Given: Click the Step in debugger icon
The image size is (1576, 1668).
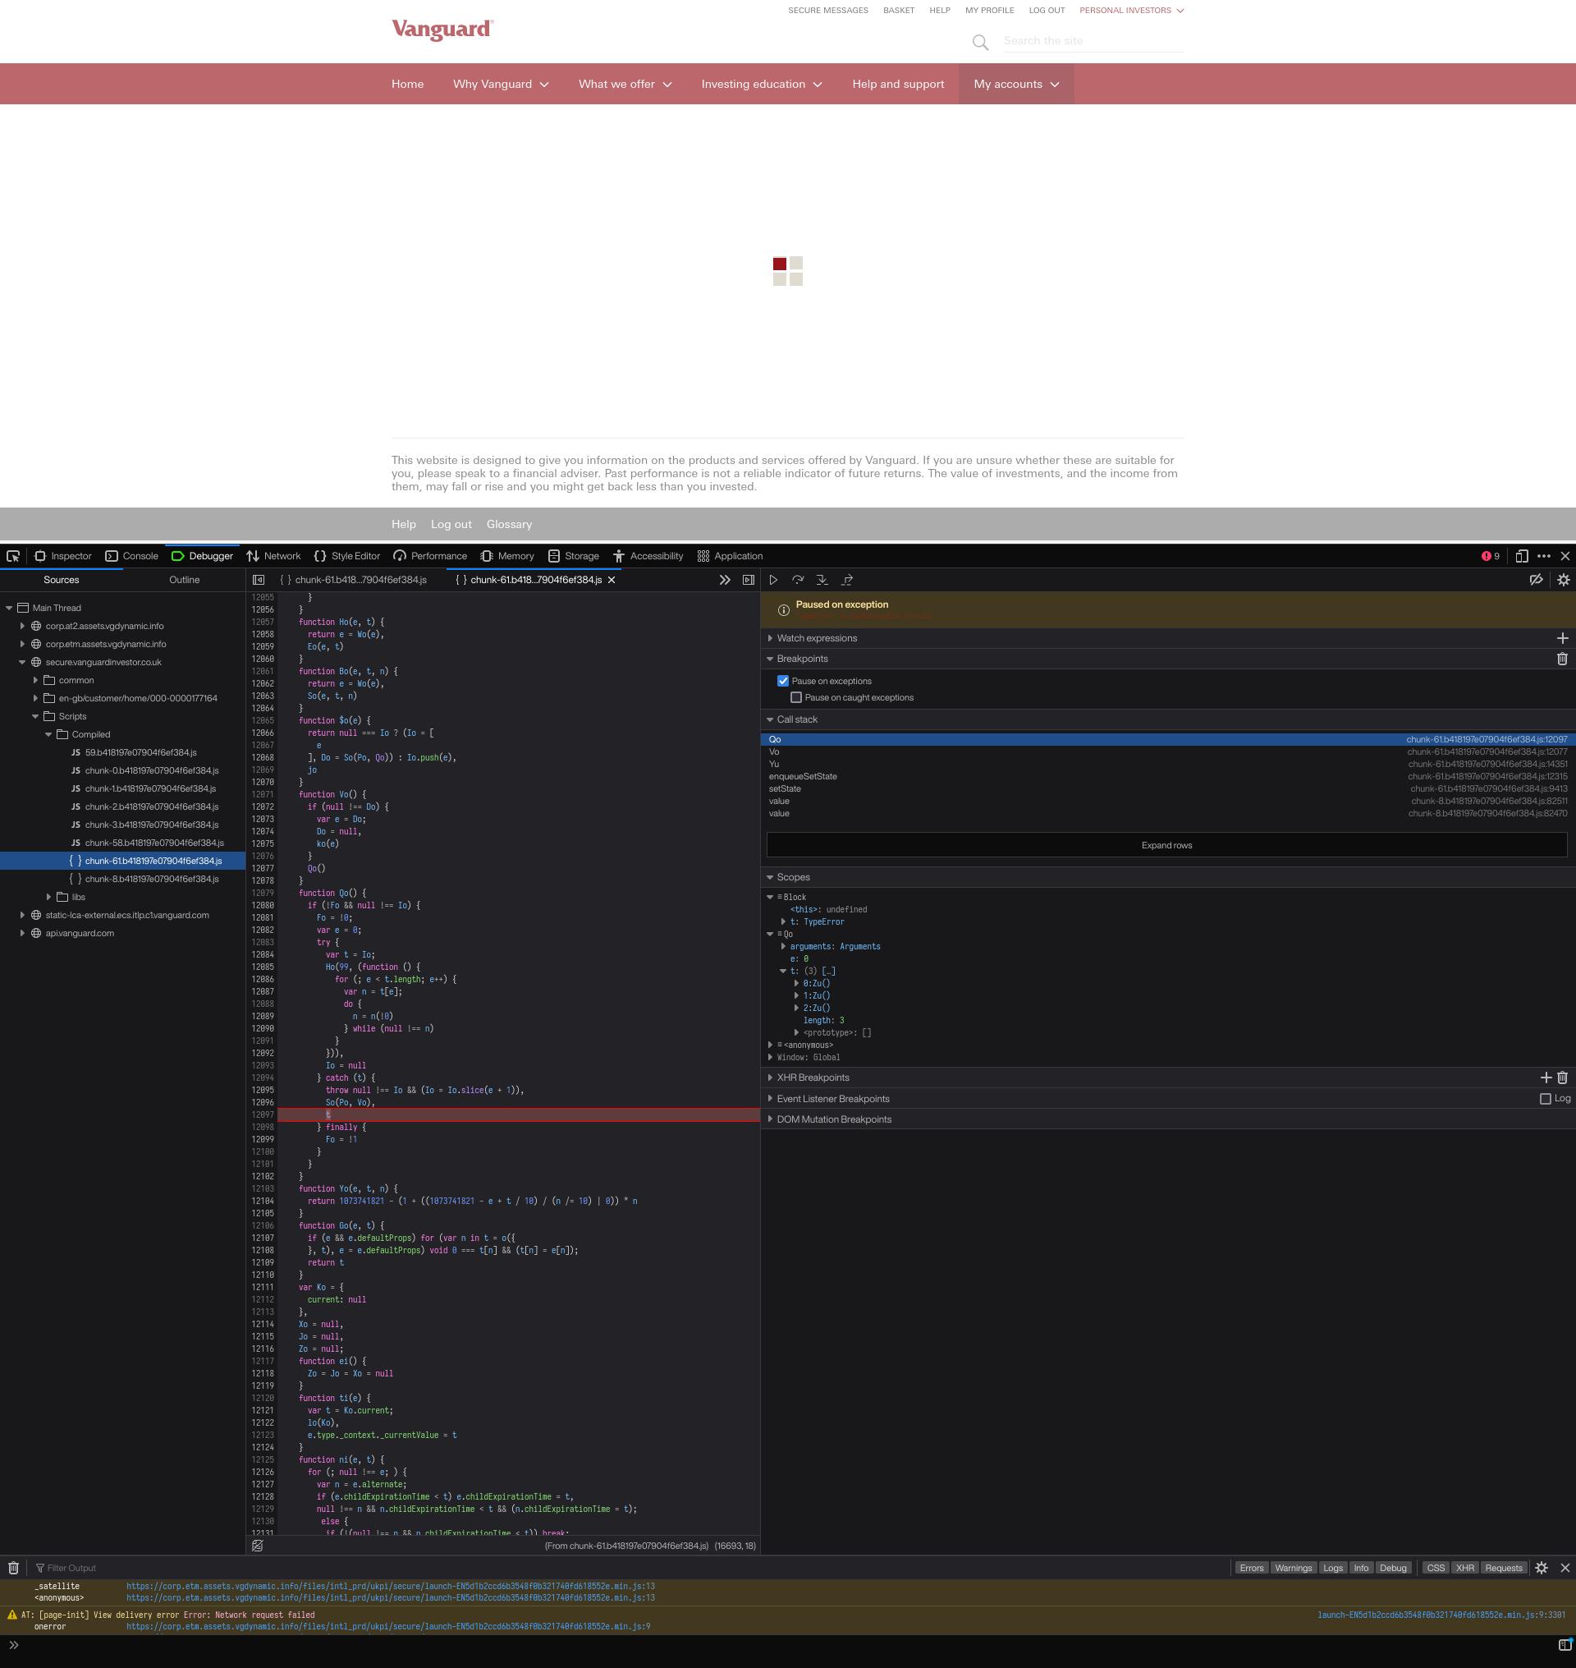Looking at the screenshot, I should coord(822,579).
